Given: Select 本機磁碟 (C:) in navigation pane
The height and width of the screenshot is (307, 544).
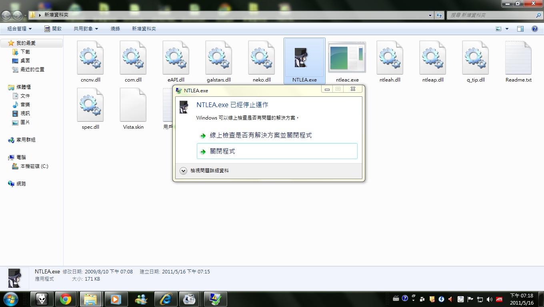Looking at the screenshot, I should [x=34, y=166].
